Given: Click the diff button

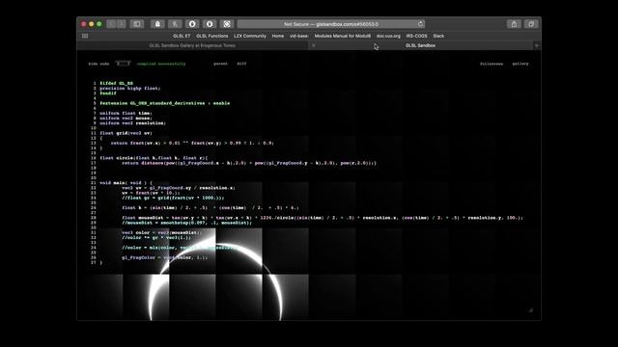Looking at the screenshot, I should [242, 64].
